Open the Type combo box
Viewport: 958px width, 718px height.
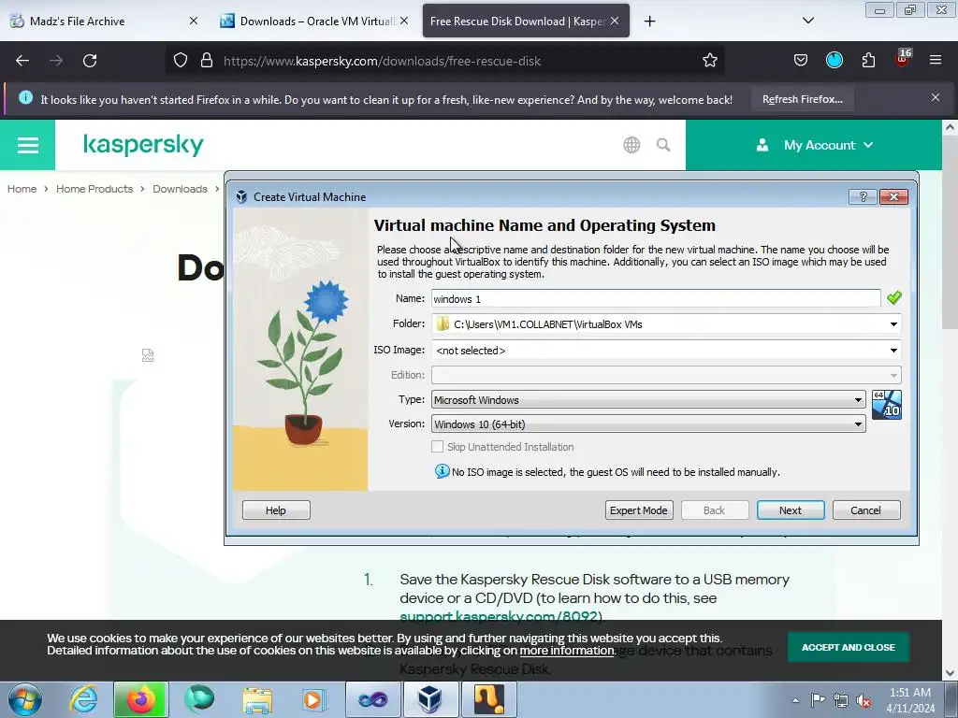click(x=648, y=400)
